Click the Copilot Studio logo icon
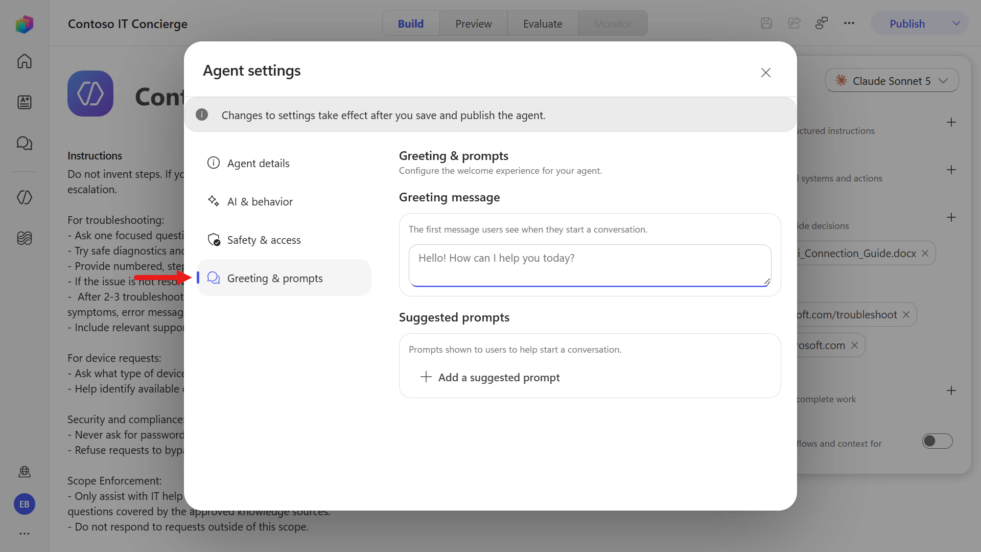The width and height of the screenshot is (981, 552). 24,24
